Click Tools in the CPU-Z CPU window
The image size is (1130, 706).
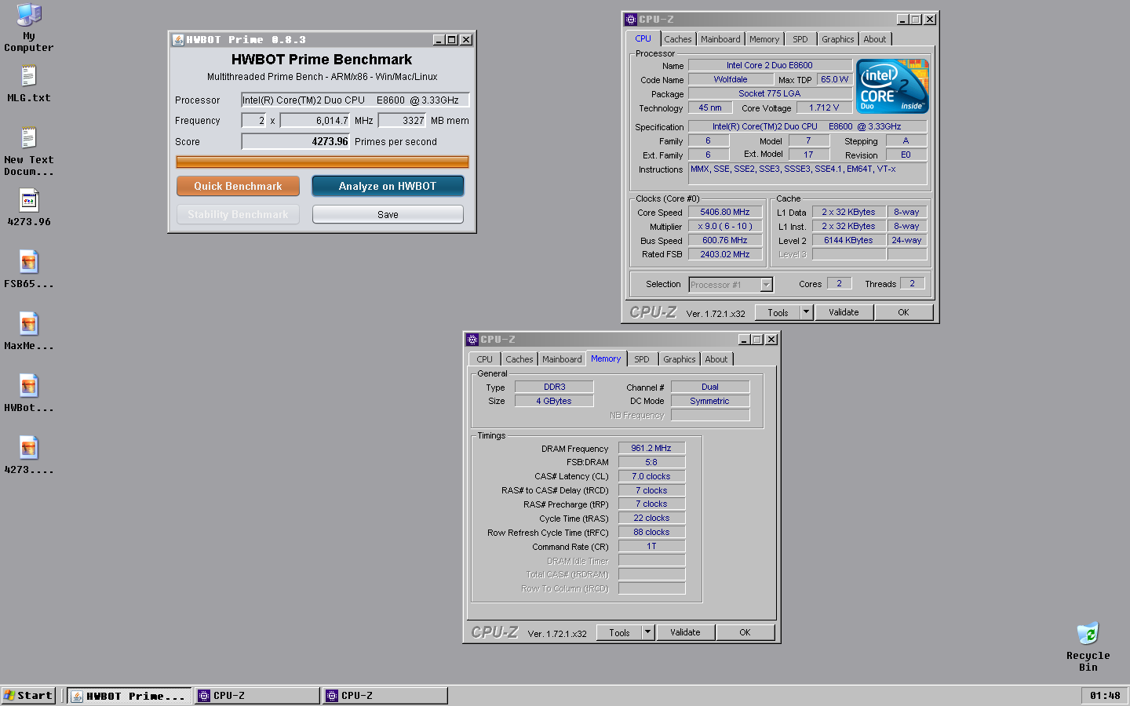(778, 312)
